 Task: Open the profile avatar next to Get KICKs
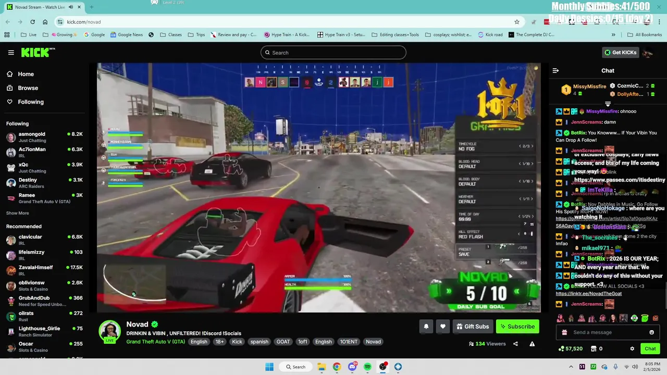(648, 53)
